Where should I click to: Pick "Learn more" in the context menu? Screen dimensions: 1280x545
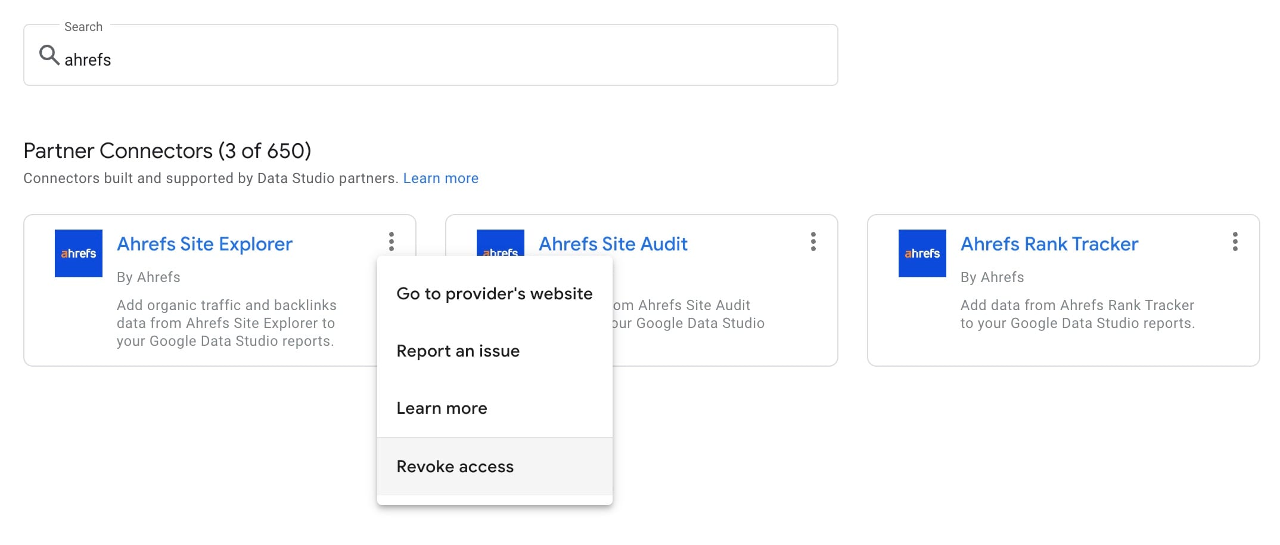[x=442, y=408]
